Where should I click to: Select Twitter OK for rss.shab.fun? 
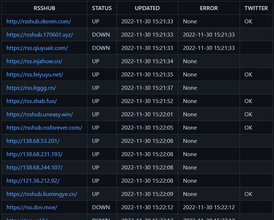[248, 101]
